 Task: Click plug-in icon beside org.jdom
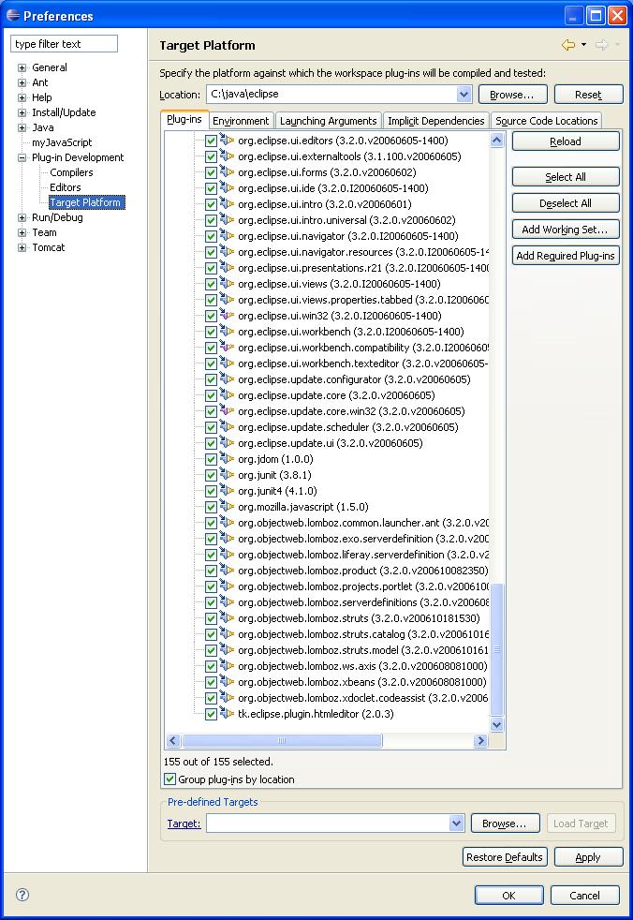click(x=227, y=459)
